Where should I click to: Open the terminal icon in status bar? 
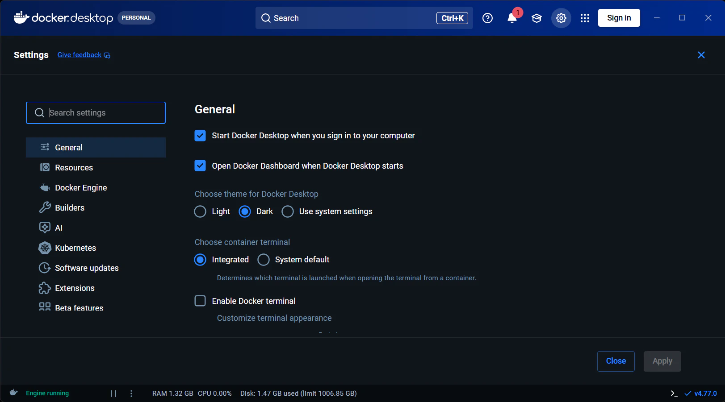pyautogui.click(x=674, y=393)
